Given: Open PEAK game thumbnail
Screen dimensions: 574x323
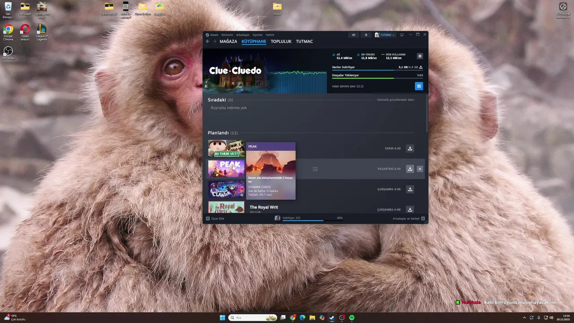Looking at the screenshot, I should coord(226,169).
